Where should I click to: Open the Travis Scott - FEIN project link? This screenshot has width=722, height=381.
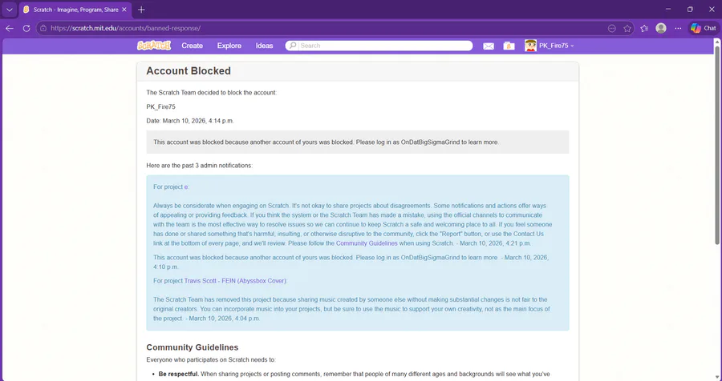click(x=235, y=281)
